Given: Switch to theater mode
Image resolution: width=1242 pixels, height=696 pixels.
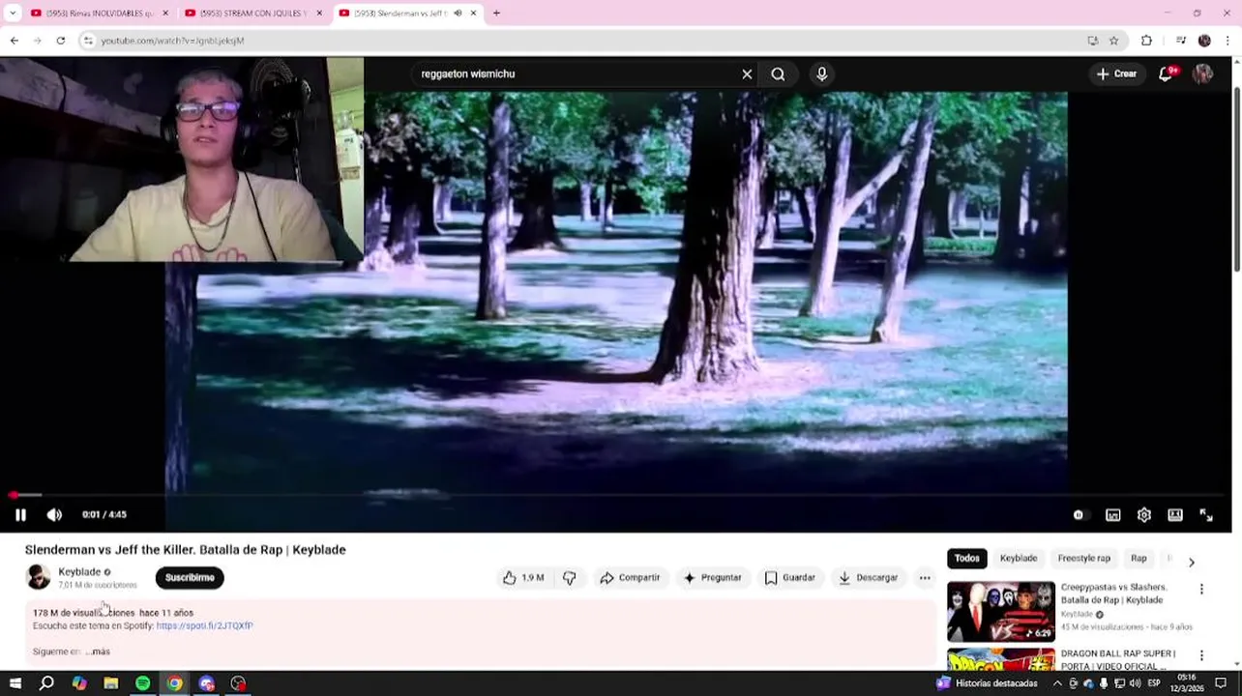Looking at the screenshot, I should [x=1175, y=515].
